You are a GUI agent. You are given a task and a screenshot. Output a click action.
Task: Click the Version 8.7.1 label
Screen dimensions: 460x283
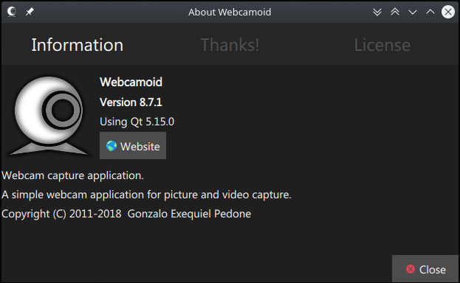131,102
